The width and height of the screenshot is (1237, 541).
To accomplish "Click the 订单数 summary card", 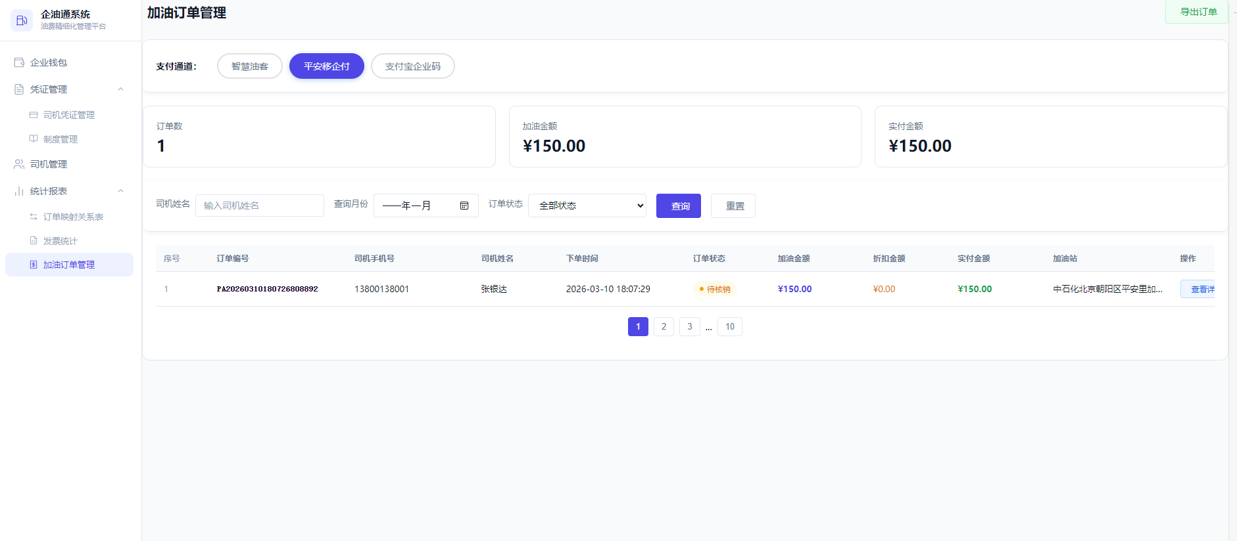I will [x=319, y=137].
